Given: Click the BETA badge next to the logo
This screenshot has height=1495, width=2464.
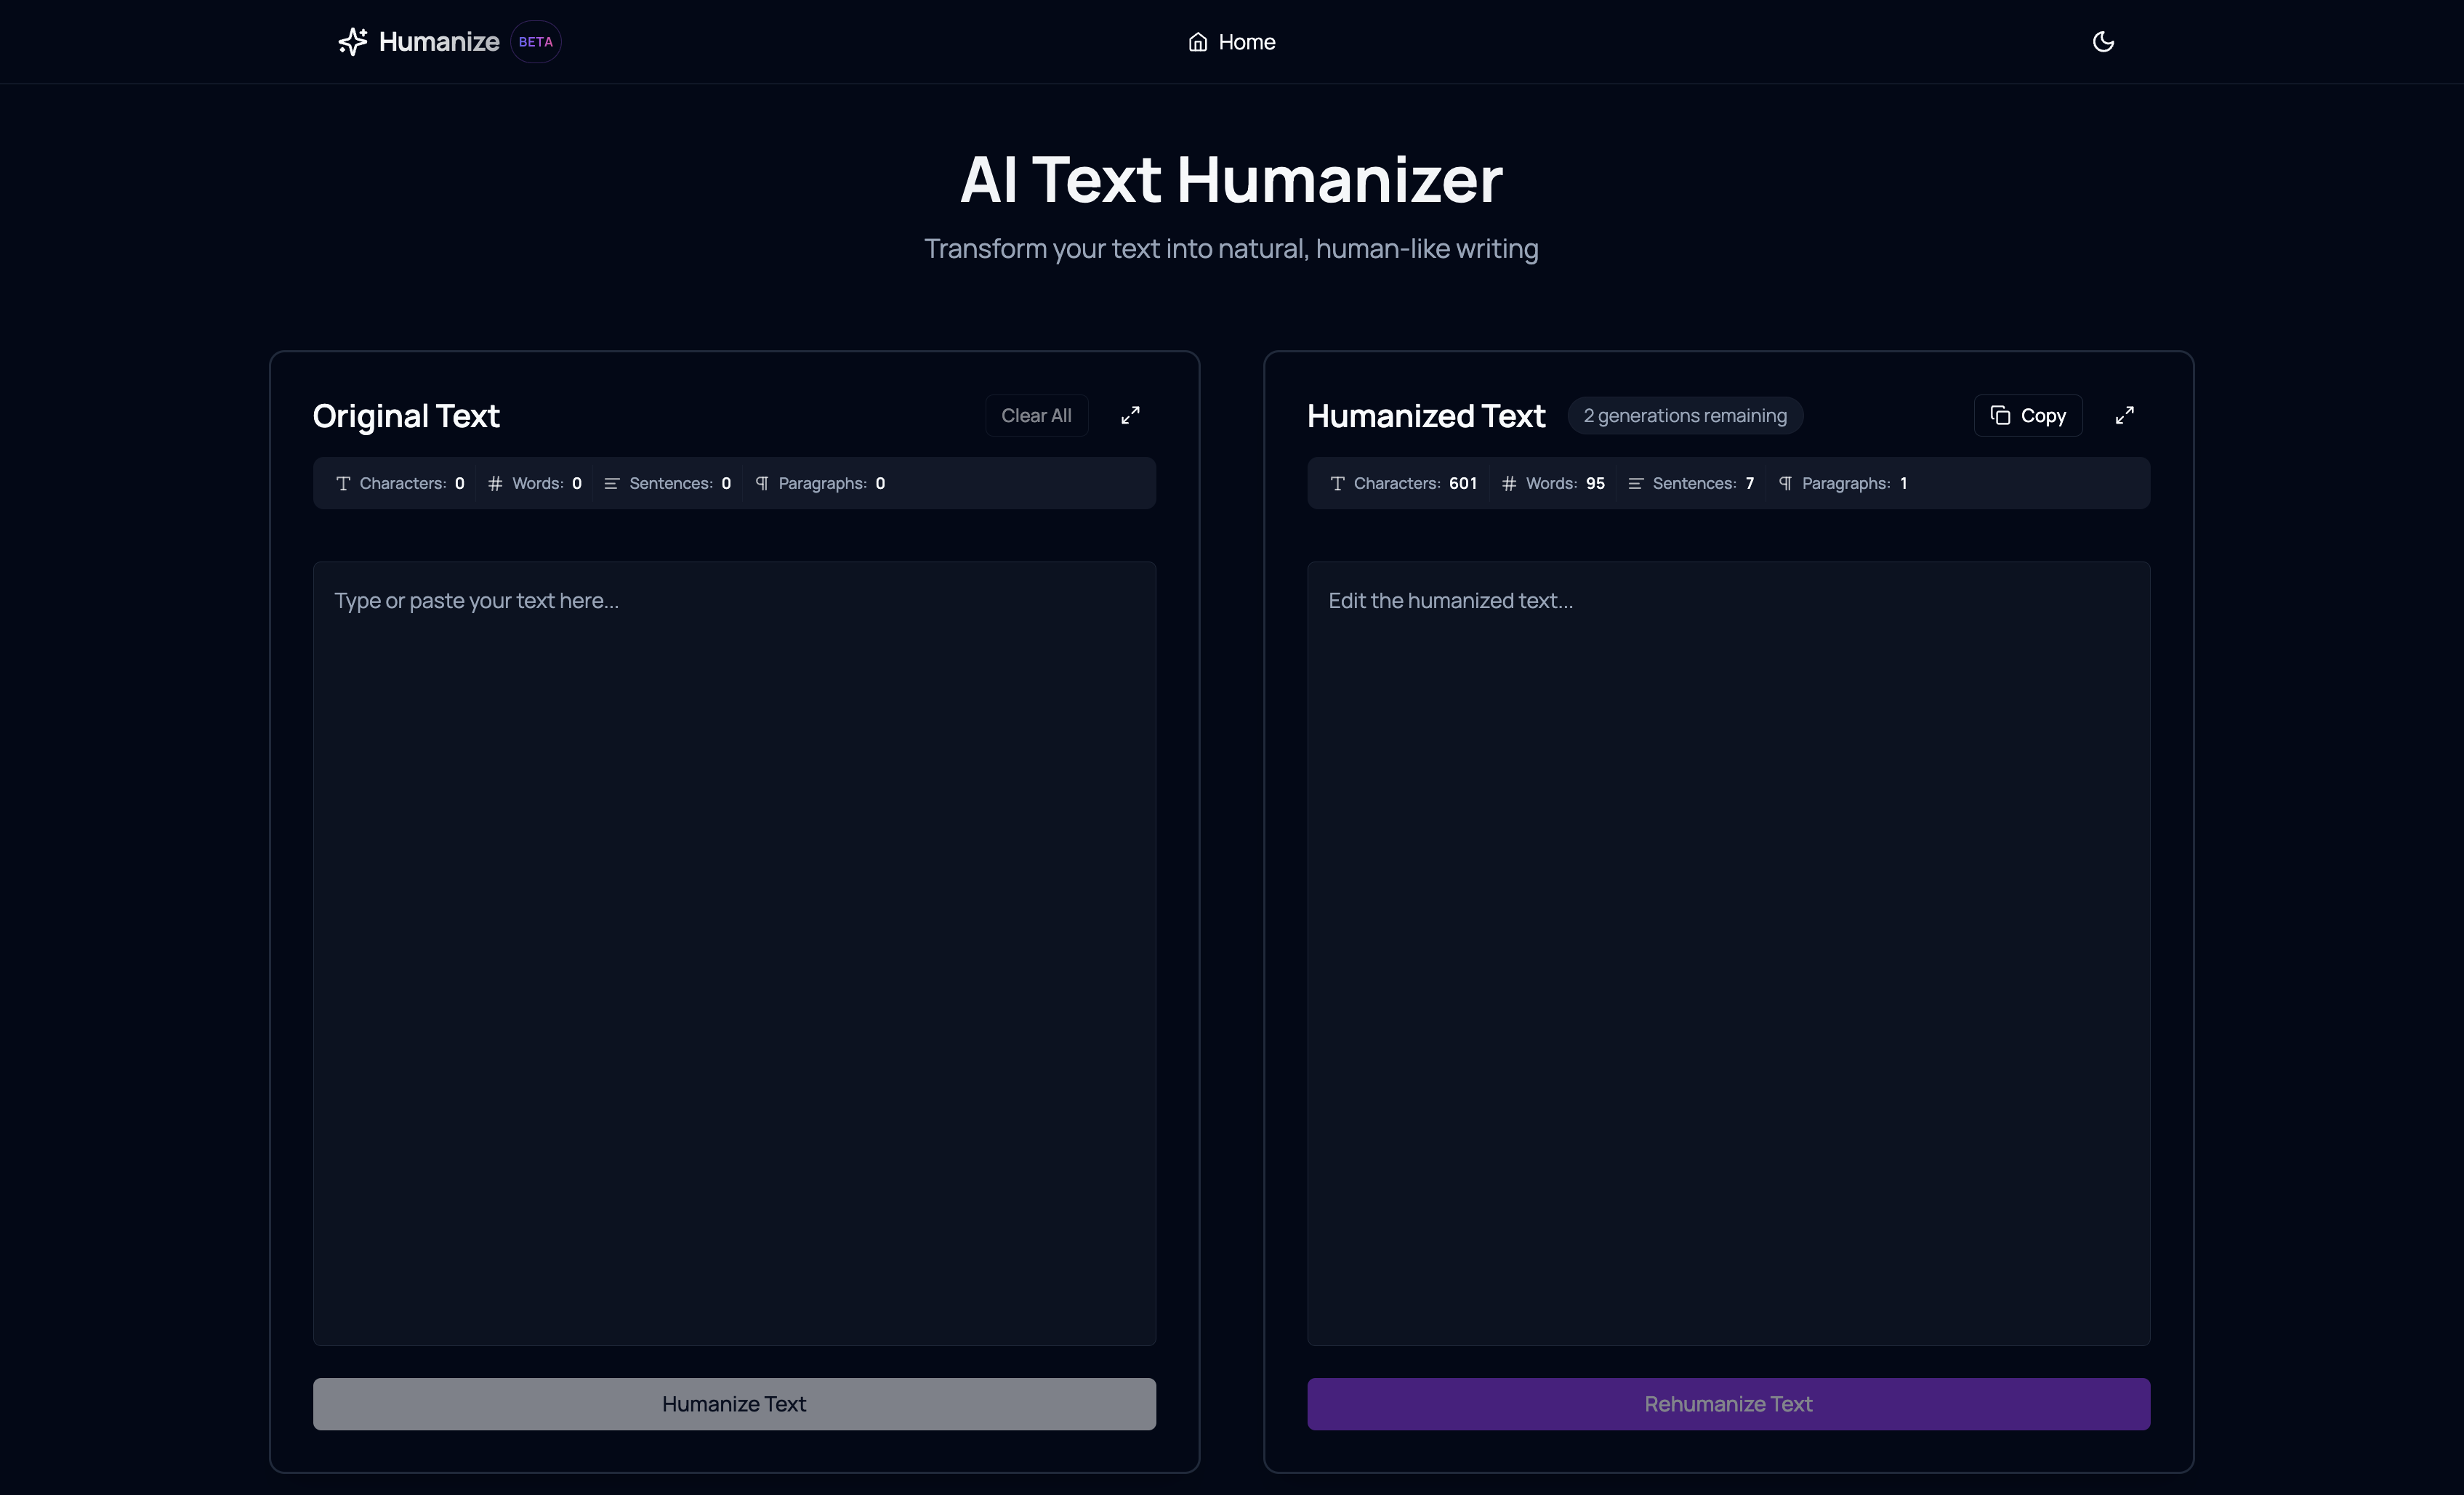Looking at the screenshot, I should pyautogui.click(x=535, y=42).
